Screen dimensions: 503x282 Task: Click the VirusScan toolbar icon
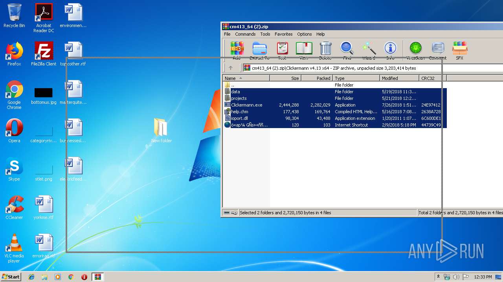[x=415, y=51]
